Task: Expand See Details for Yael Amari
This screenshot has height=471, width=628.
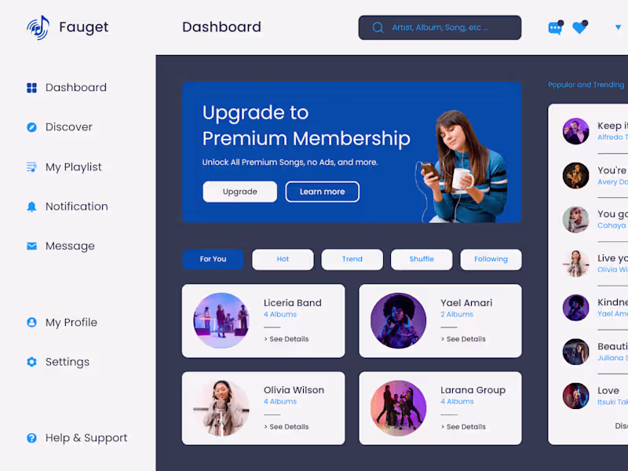Action: (x=463, y=339)
